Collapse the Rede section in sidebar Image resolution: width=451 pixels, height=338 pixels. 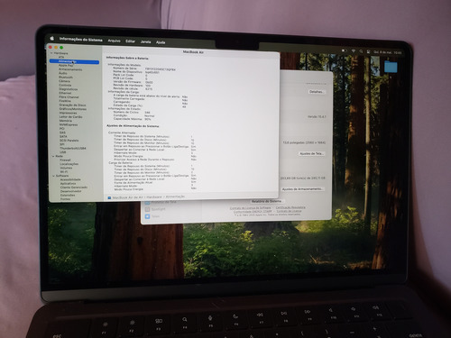coord(53,156)
